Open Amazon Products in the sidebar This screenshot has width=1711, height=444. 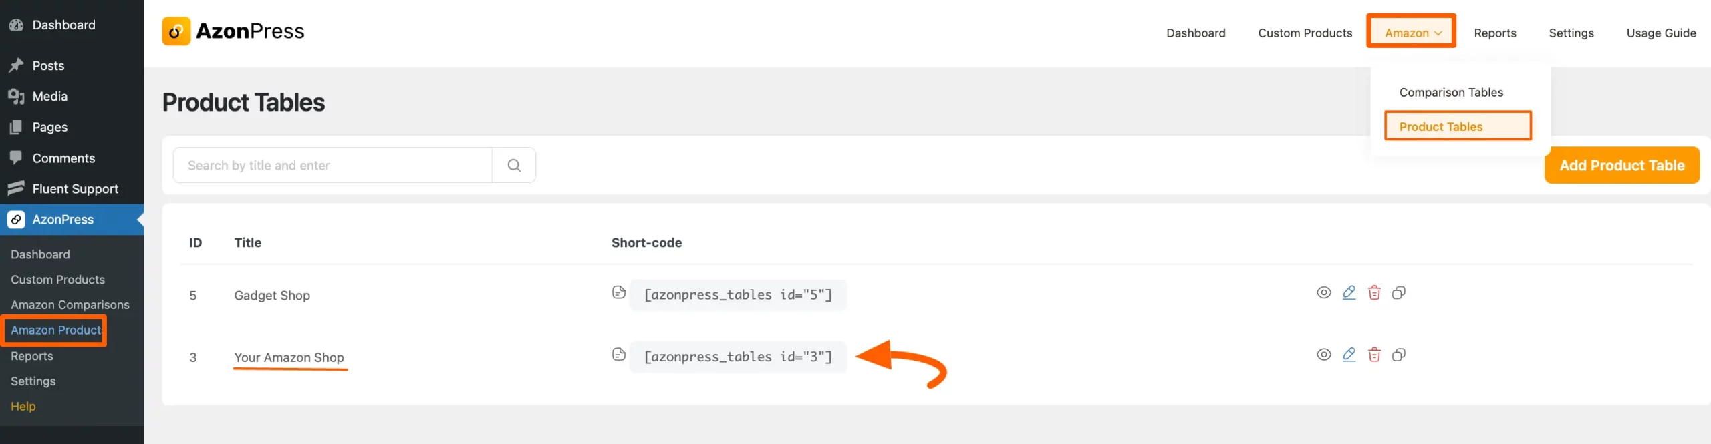coord(54,330)
